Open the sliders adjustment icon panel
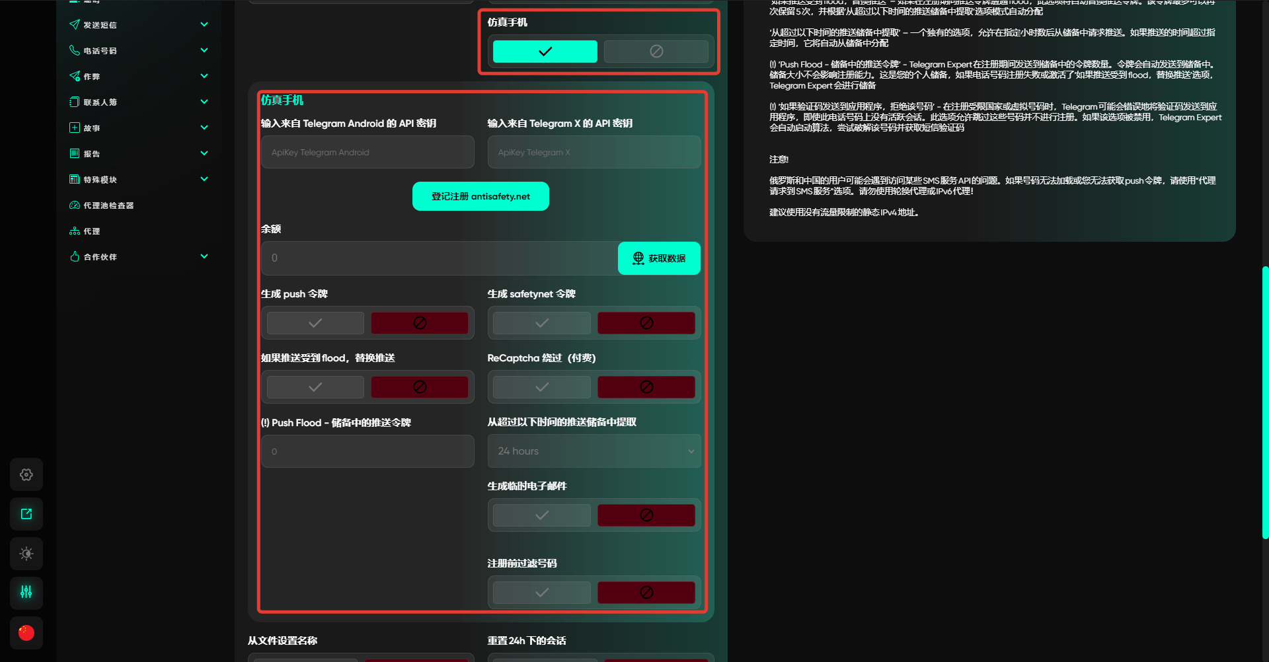1269x662 pixels. [26, 592]
